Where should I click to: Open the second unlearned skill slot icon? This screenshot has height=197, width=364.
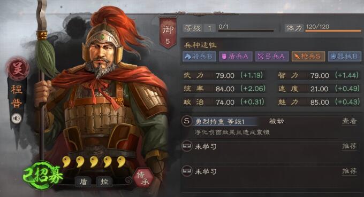click(187, 171)
